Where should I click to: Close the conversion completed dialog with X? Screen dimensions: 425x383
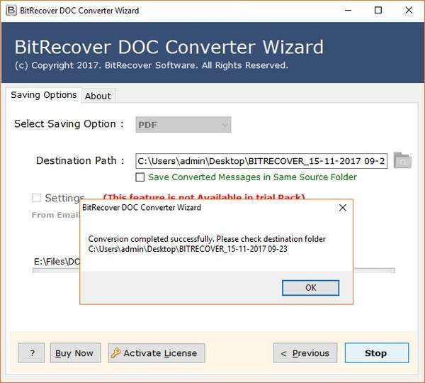click(343, 208)
